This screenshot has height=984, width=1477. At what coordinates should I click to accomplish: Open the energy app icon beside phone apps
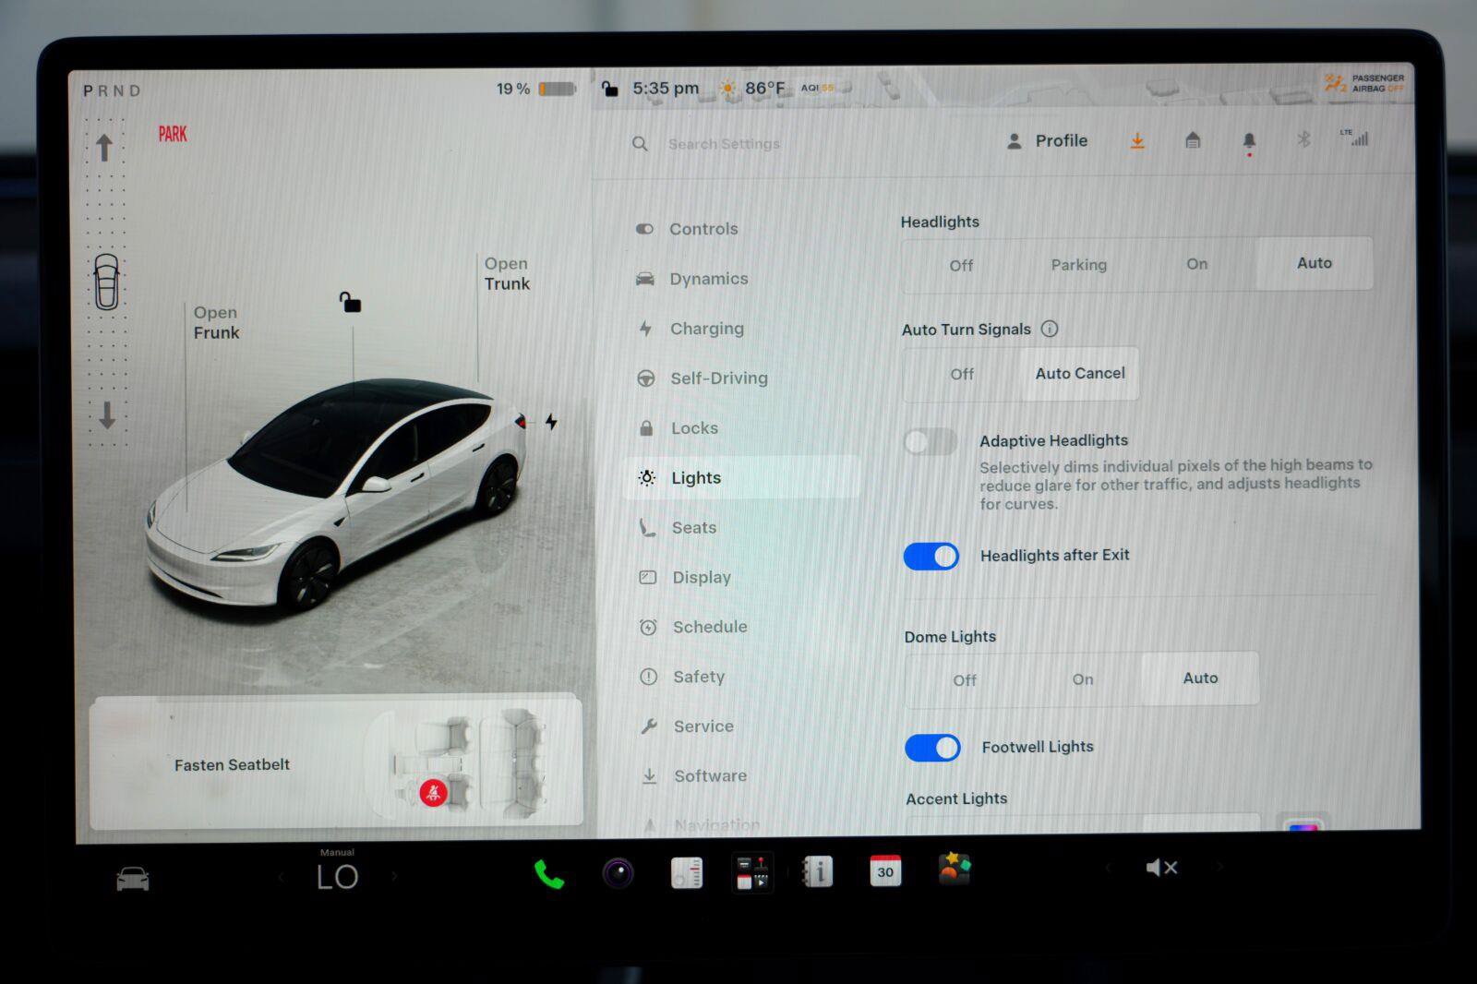click(686, 872)
